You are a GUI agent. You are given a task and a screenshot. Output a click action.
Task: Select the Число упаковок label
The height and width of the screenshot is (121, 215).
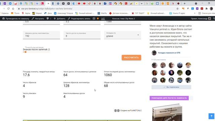click(x=29, y=93)
